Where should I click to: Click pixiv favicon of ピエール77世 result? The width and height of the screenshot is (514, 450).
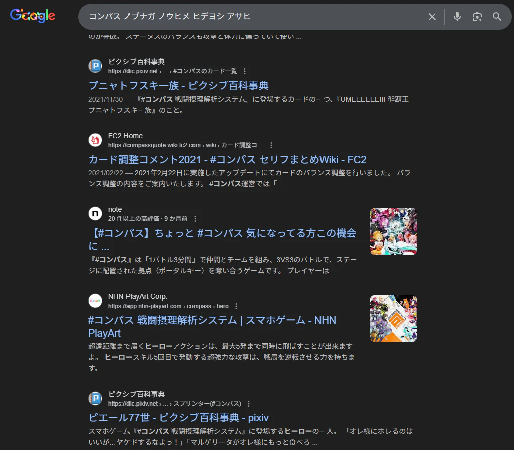click(x=95, y=398)
